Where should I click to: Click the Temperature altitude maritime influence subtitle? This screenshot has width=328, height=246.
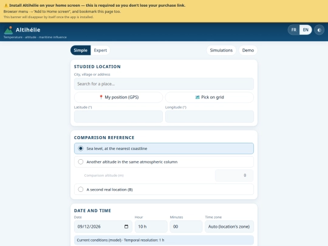(35, 37)
